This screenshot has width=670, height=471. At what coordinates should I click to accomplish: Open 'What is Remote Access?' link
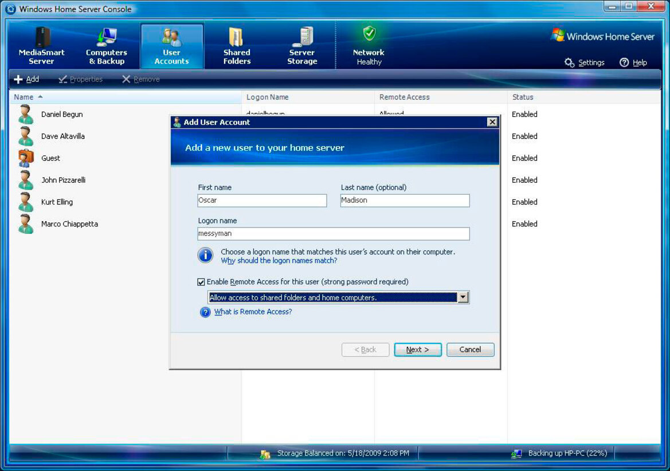click(253, 312)
